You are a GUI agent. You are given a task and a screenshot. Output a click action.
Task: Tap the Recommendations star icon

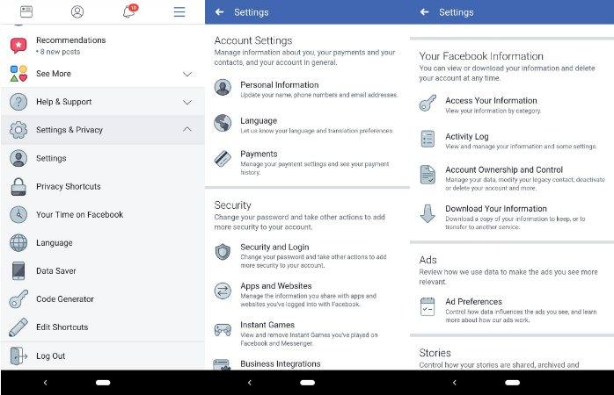(18, 46)
